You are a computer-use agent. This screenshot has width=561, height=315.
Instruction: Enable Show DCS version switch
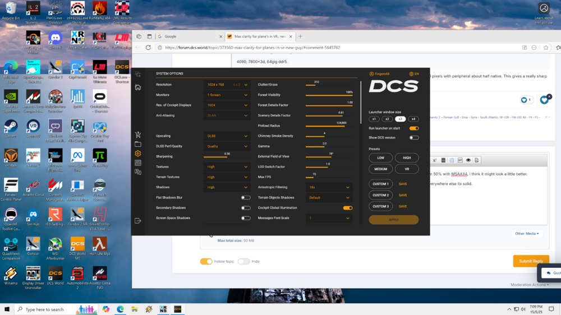[x=414, y=137]
